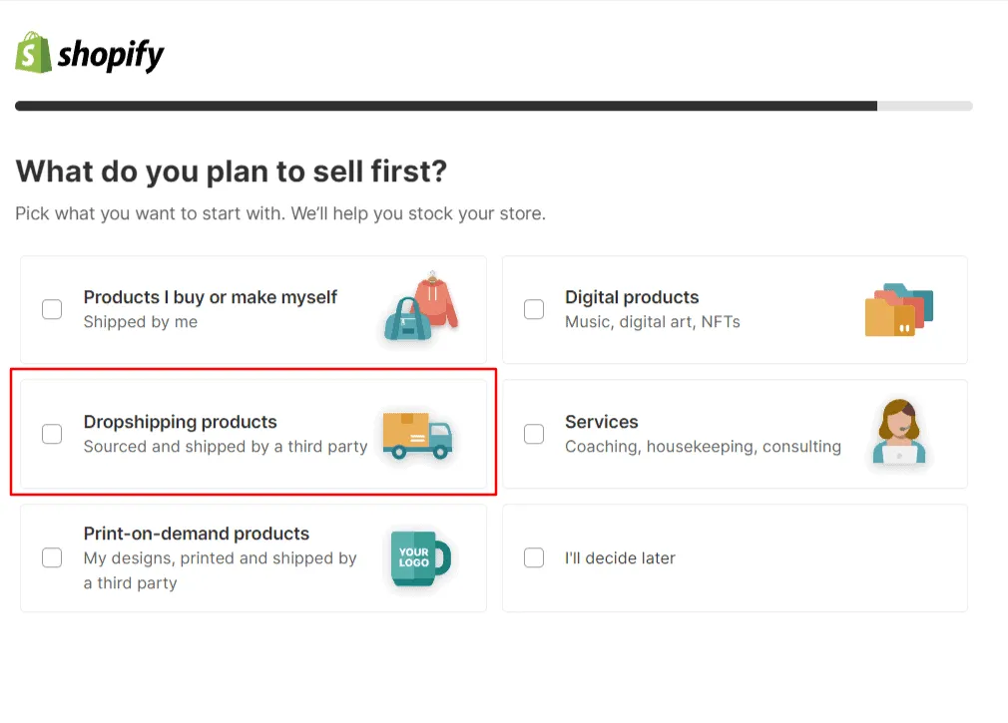The width and height of the screenshot is (1008, 723).
Task: Click the pink hoodie in the first card
Action: point(436,302)
